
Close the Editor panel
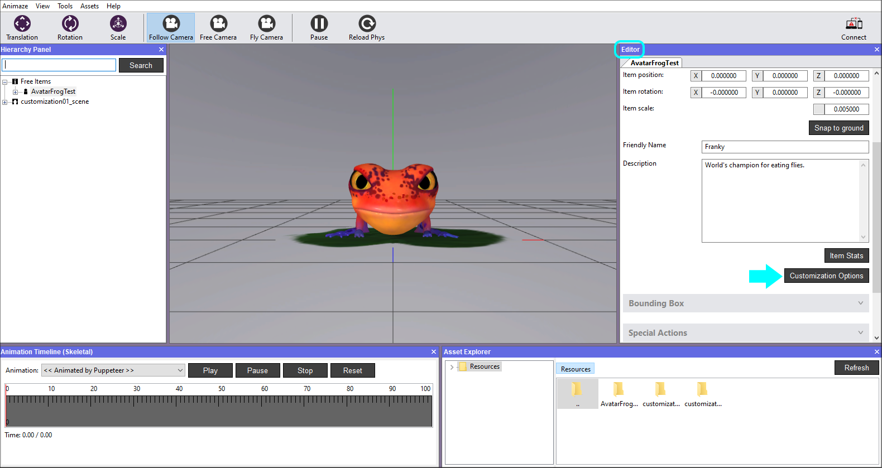tap(876, 50)
